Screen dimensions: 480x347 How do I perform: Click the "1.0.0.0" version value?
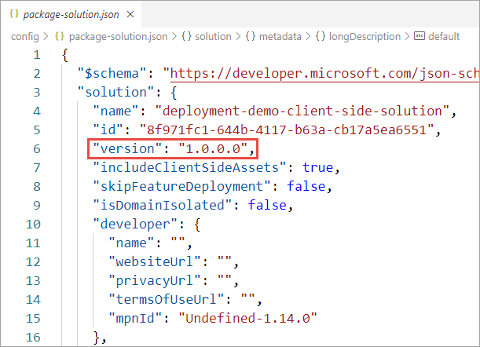[213, 148]
